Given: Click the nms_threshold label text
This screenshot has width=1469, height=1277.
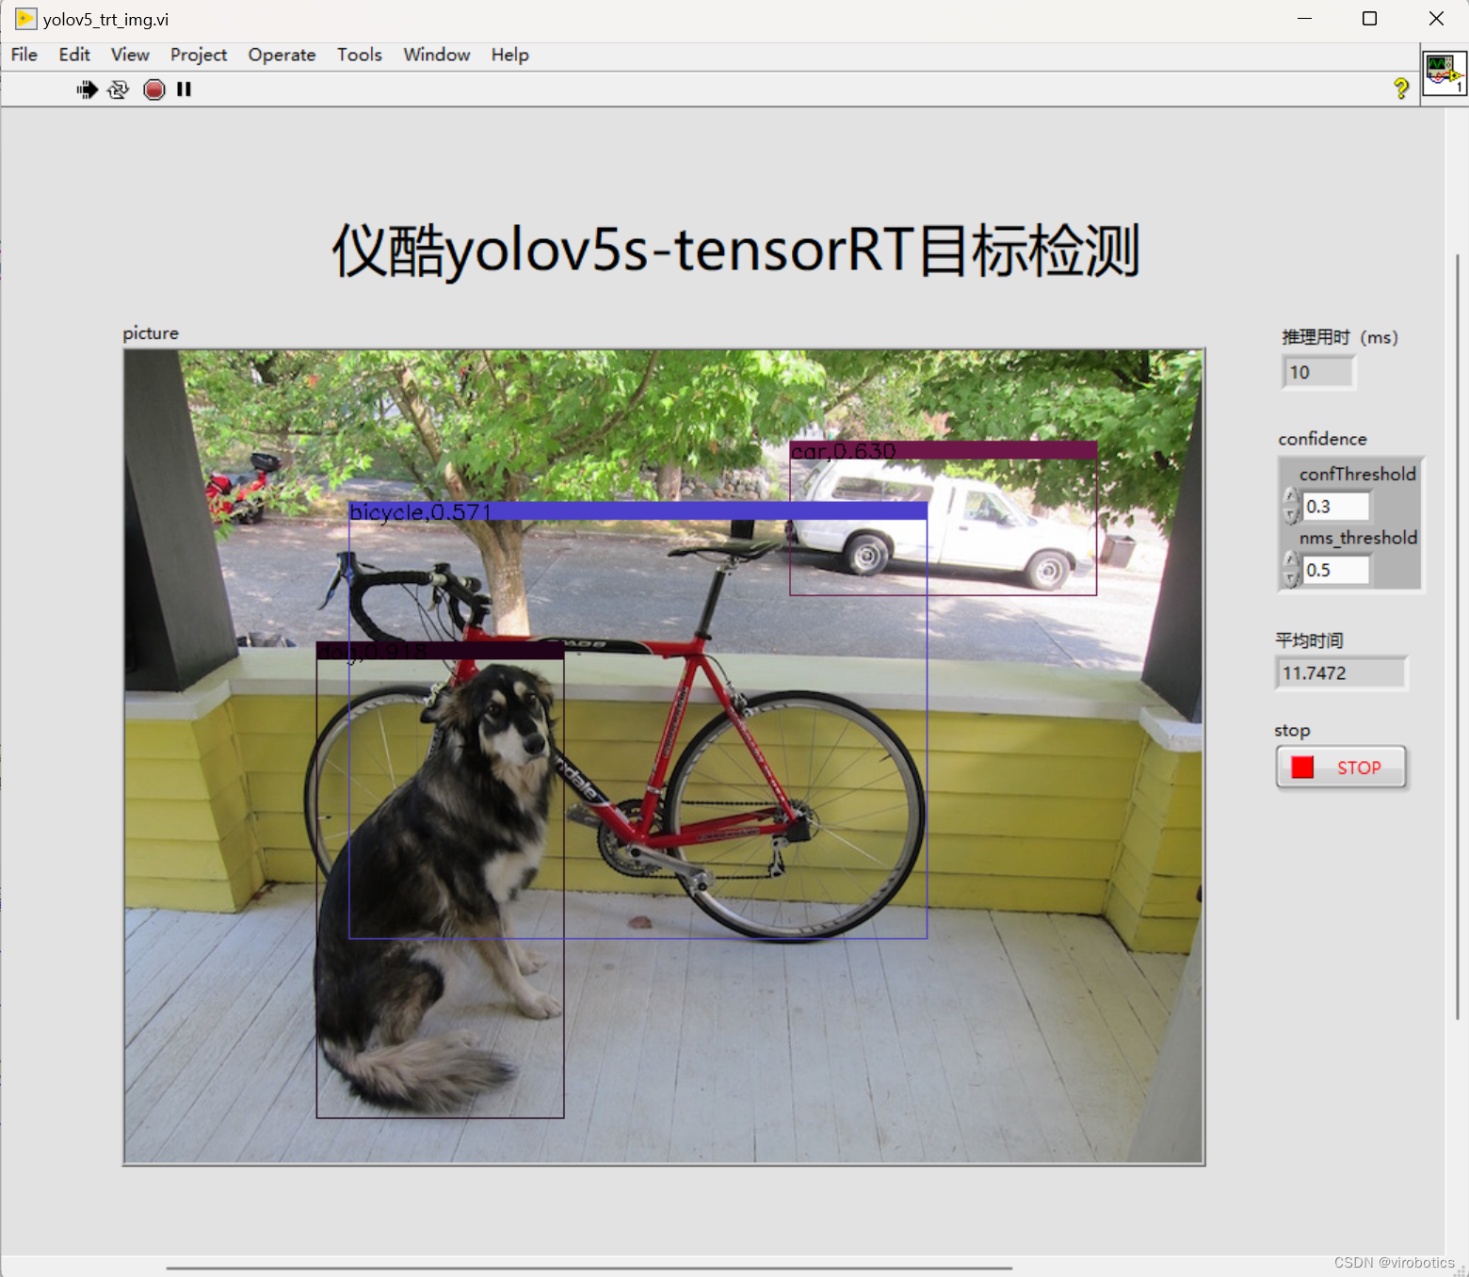Looking at the screenshot, I should 1358,538.
